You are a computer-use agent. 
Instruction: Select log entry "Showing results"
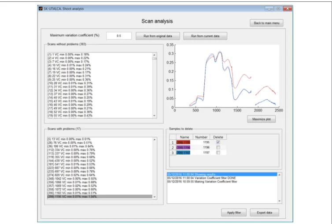pos(222,174)
